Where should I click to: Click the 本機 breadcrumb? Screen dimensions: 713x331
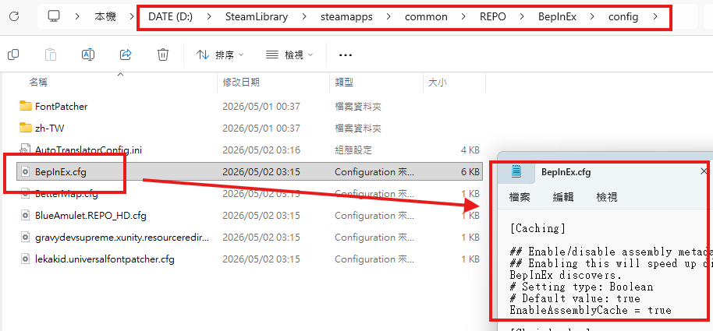[105, 17]
